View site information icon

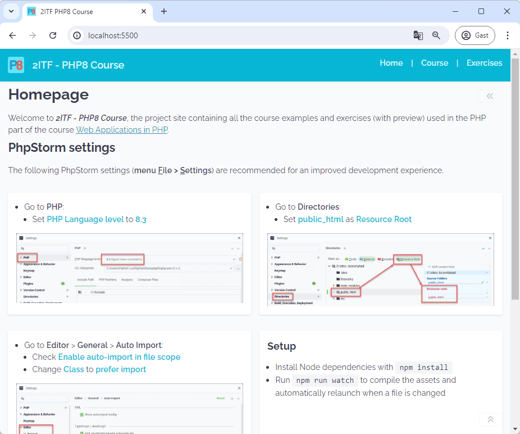(x=77, y=35)
